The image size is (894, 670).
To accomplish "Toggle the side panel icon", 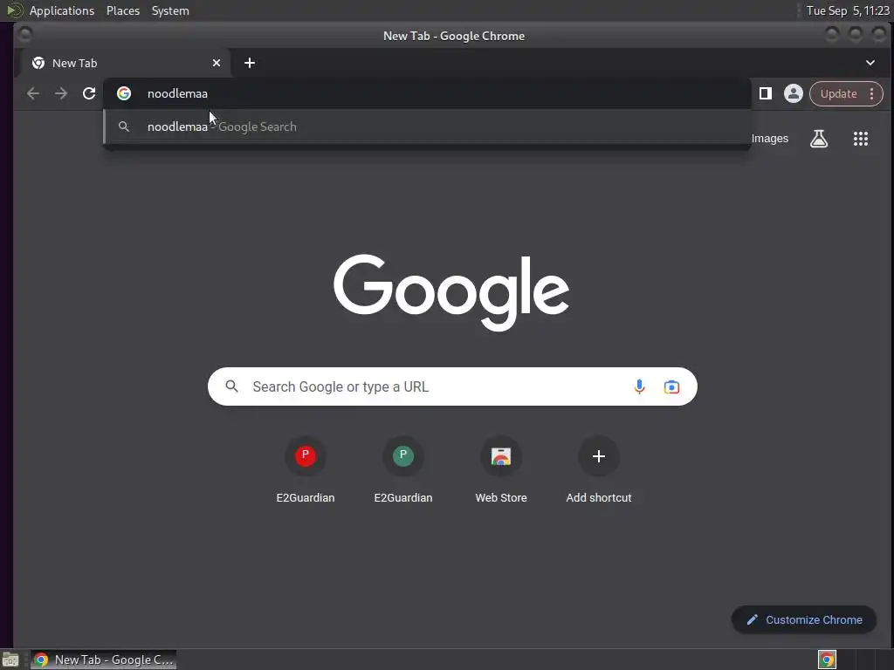I will 765,93.
